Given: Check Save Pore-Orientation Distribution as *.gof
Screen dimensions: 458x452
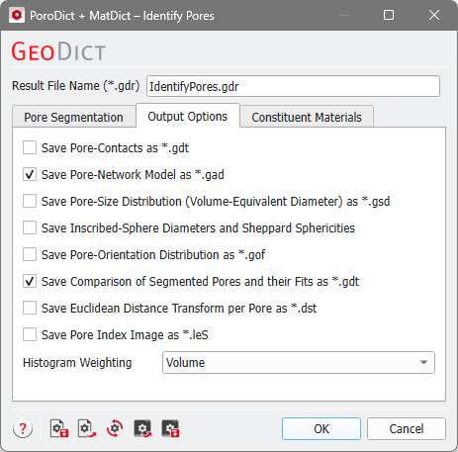Looking at the screenshot, I should coord(30,254).
